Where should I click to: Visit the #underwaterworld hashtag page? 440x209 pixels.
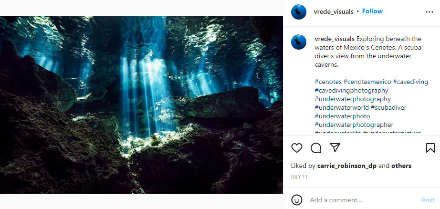341,107
